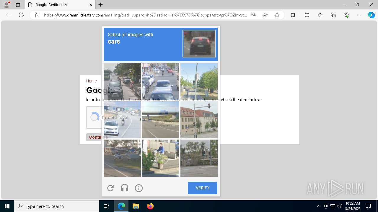Reload the captcha challenge
The height and width of the screenshot is (212, 378).
tap(110, 188)
